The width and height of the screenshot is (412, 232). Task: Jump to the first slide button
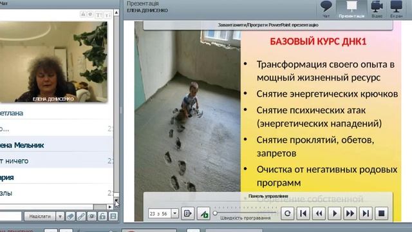[x=303, y=213]
